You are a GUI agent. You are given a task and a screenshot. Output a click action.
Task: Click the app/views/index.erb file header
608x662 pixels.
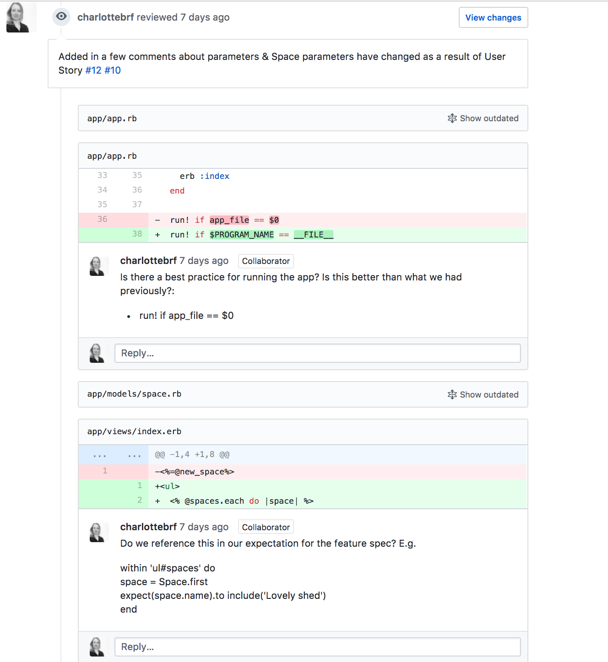tap(134, 431)
